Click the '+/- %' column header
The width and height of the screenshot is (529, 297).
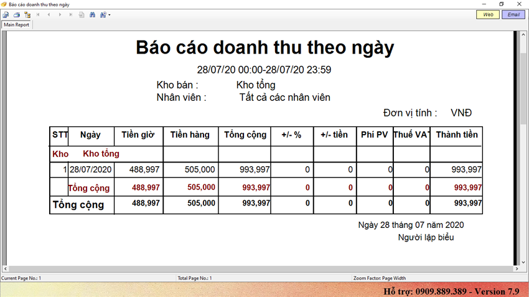tap(291, 135)
